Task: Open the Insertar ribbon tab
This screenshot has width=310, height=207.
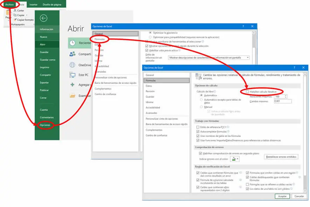Action: tap(33, 5)
